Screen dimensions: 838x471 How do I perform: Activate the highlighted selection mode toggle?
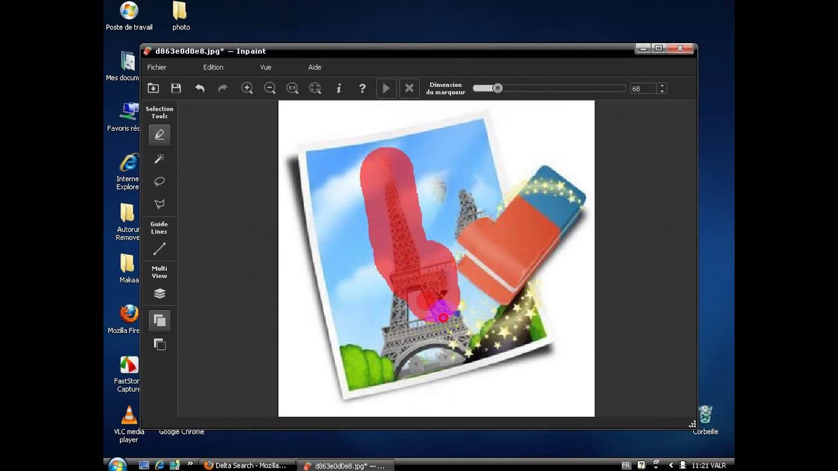tap(159, 320)
